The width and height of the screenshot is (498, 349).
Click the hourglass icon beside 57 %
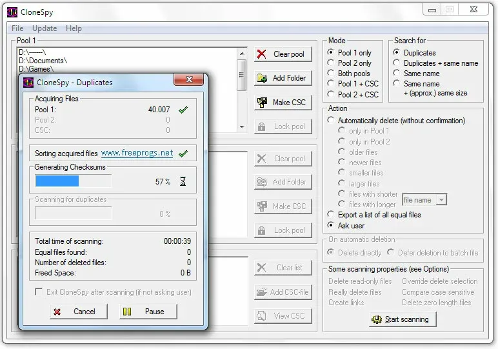pyautogui.click(x=183, y=181)
